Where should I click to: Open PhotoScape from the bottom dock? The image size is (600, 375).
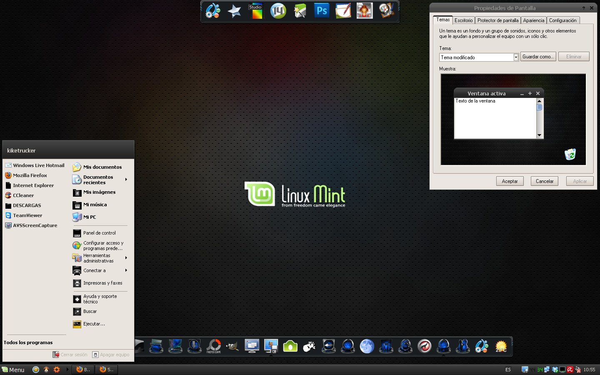[213, 346]
